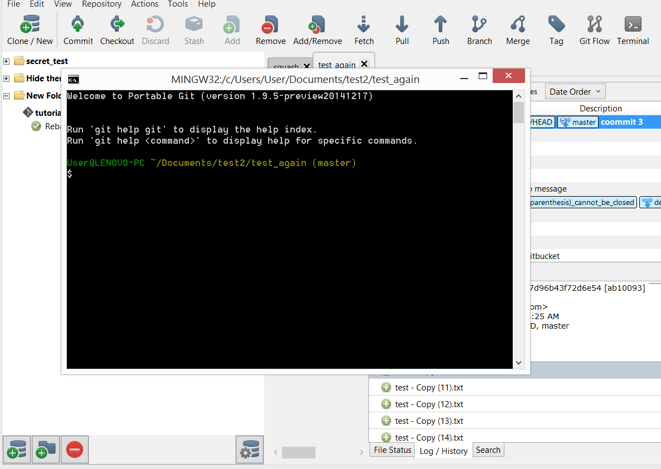661x469 pixels.
Task: Click the terminal scrollbar down arrow
Action: click(518, 363)
